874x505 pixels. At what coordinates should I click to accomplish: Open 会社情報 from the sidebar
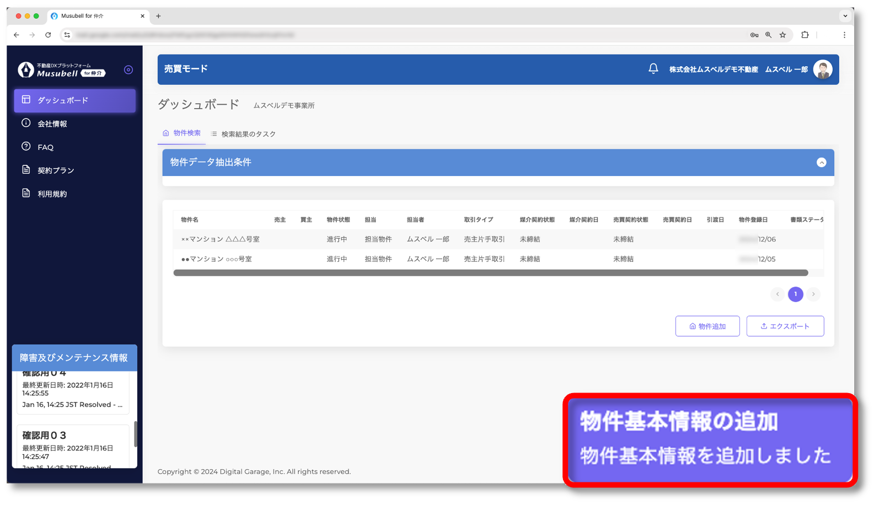point(52,124)
